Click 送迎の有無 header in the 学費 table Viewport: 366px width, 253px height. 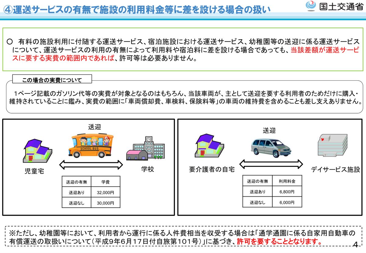[77, 182]
